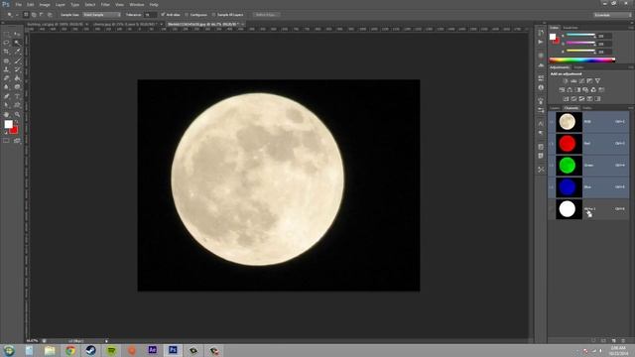This screenshot has width=635, height=357.
Task: Select the Lasso tool
Action: pyautogui.click(x=6, y=43)
